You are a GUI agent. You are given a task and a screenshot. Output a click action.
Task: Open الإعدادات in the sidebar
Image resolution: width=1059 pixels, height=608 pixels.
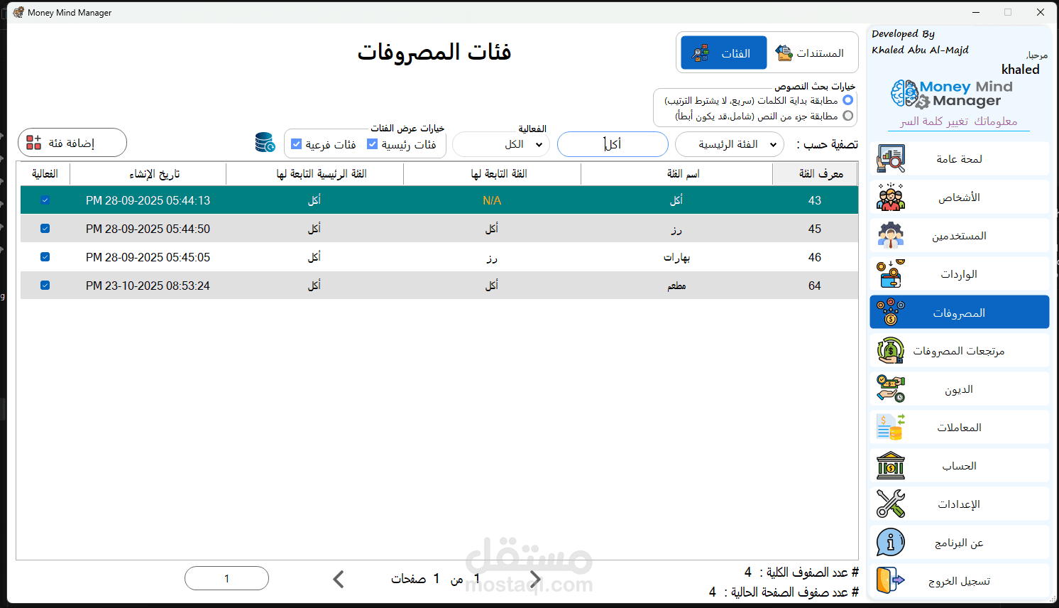tap(960, 504)
